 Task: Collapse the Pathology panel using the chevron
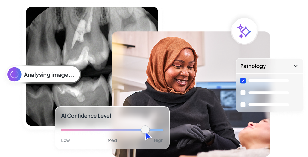(295, 66)
